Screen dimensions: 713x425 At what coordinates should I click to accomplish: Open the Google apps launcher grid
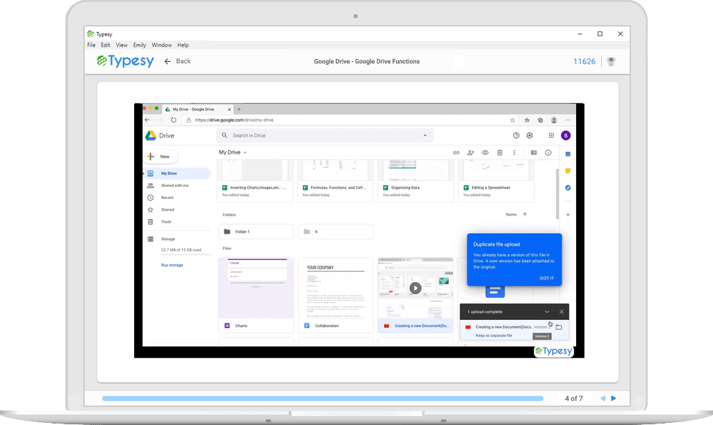[551, 135]
